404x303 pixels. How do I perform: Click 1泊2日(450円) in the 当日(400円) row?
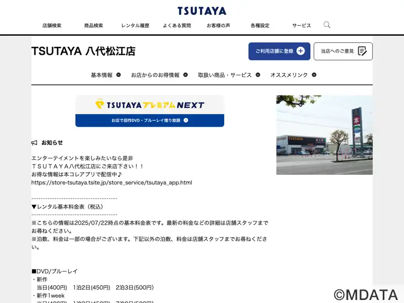91,287
